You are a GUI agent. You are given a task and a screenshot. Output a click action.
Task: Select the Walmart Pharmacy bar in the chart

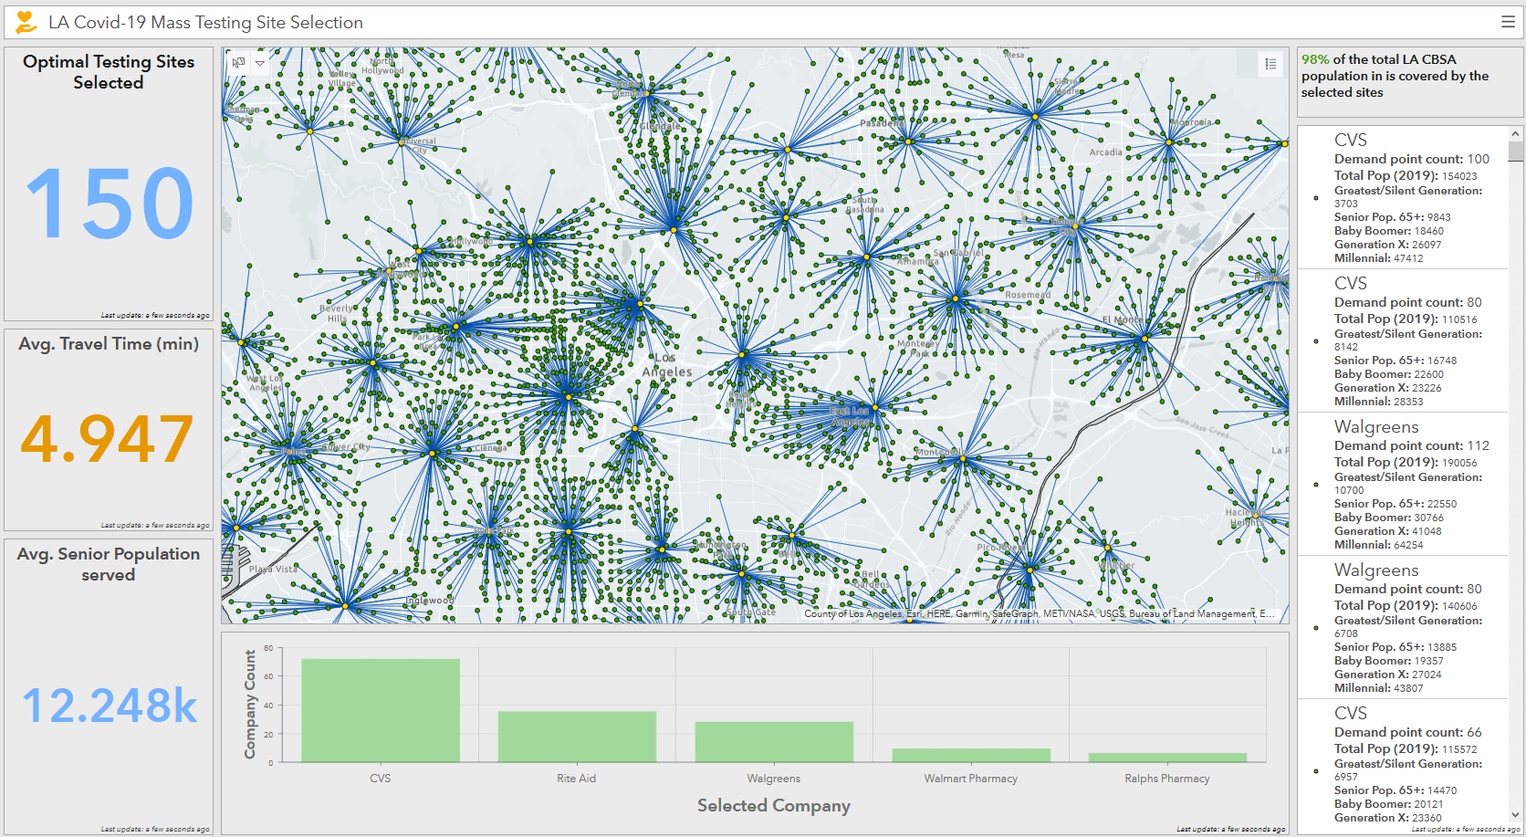tap(971, 756)
